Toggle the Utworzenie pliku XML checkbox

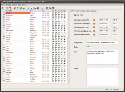[x=94, y=20]
